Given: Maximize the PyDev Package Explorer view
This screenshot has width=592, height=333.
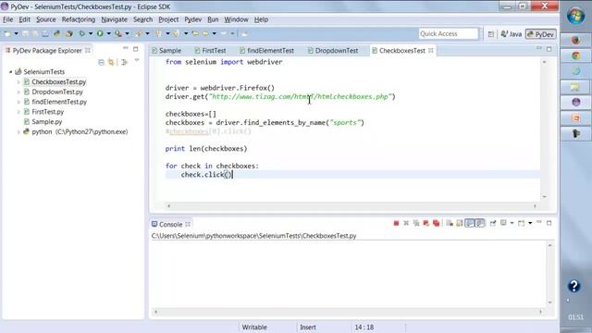Looking at the screenshot, I should tap(136, 49).
